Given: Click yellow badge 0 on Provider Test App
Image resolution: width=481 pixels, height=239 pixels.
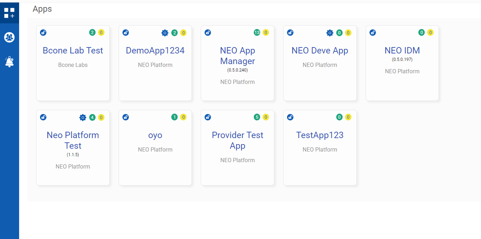Looking at the screenshot, I should (x=266, y=117).
